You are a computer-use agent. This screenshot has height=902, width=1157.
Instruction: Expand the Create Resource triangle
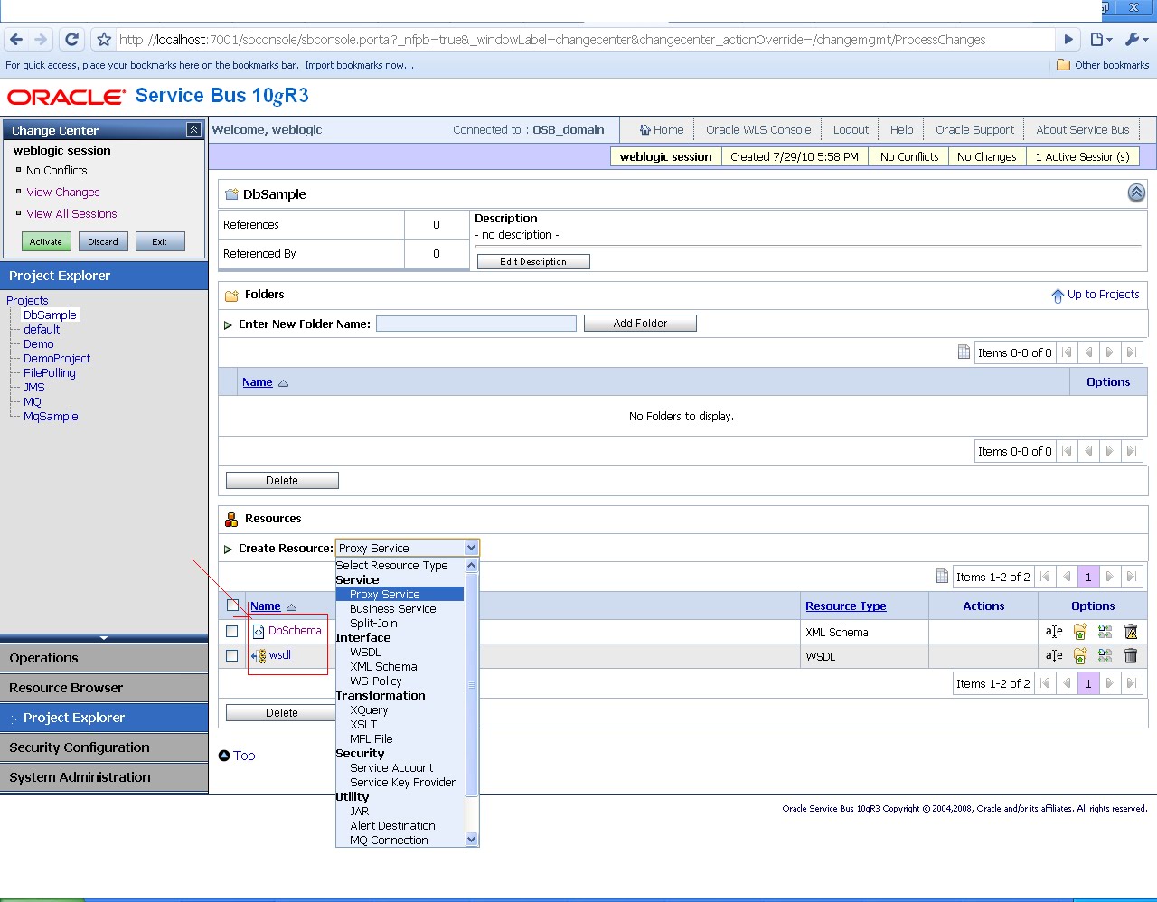click(x=228, y=549)
